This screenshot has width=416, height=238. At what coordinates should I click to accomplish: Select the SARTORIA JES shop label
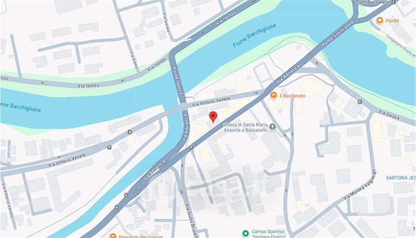401,178
